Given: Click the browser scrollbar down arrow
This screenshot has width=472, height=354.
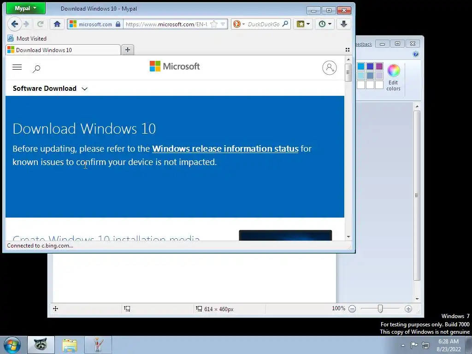Looking at the screenshot, I should pyautogui.click(x=348, y=237).
